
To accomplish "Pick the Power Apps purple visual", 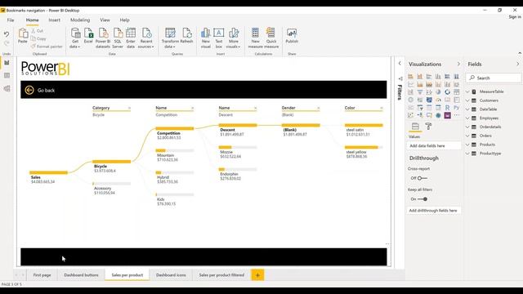I will click(447, 115).
